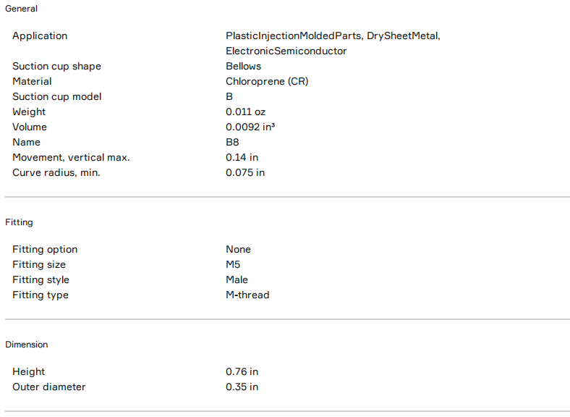Click the Movement, vertical max. label

pyautogui.click(x=71, y=157)
